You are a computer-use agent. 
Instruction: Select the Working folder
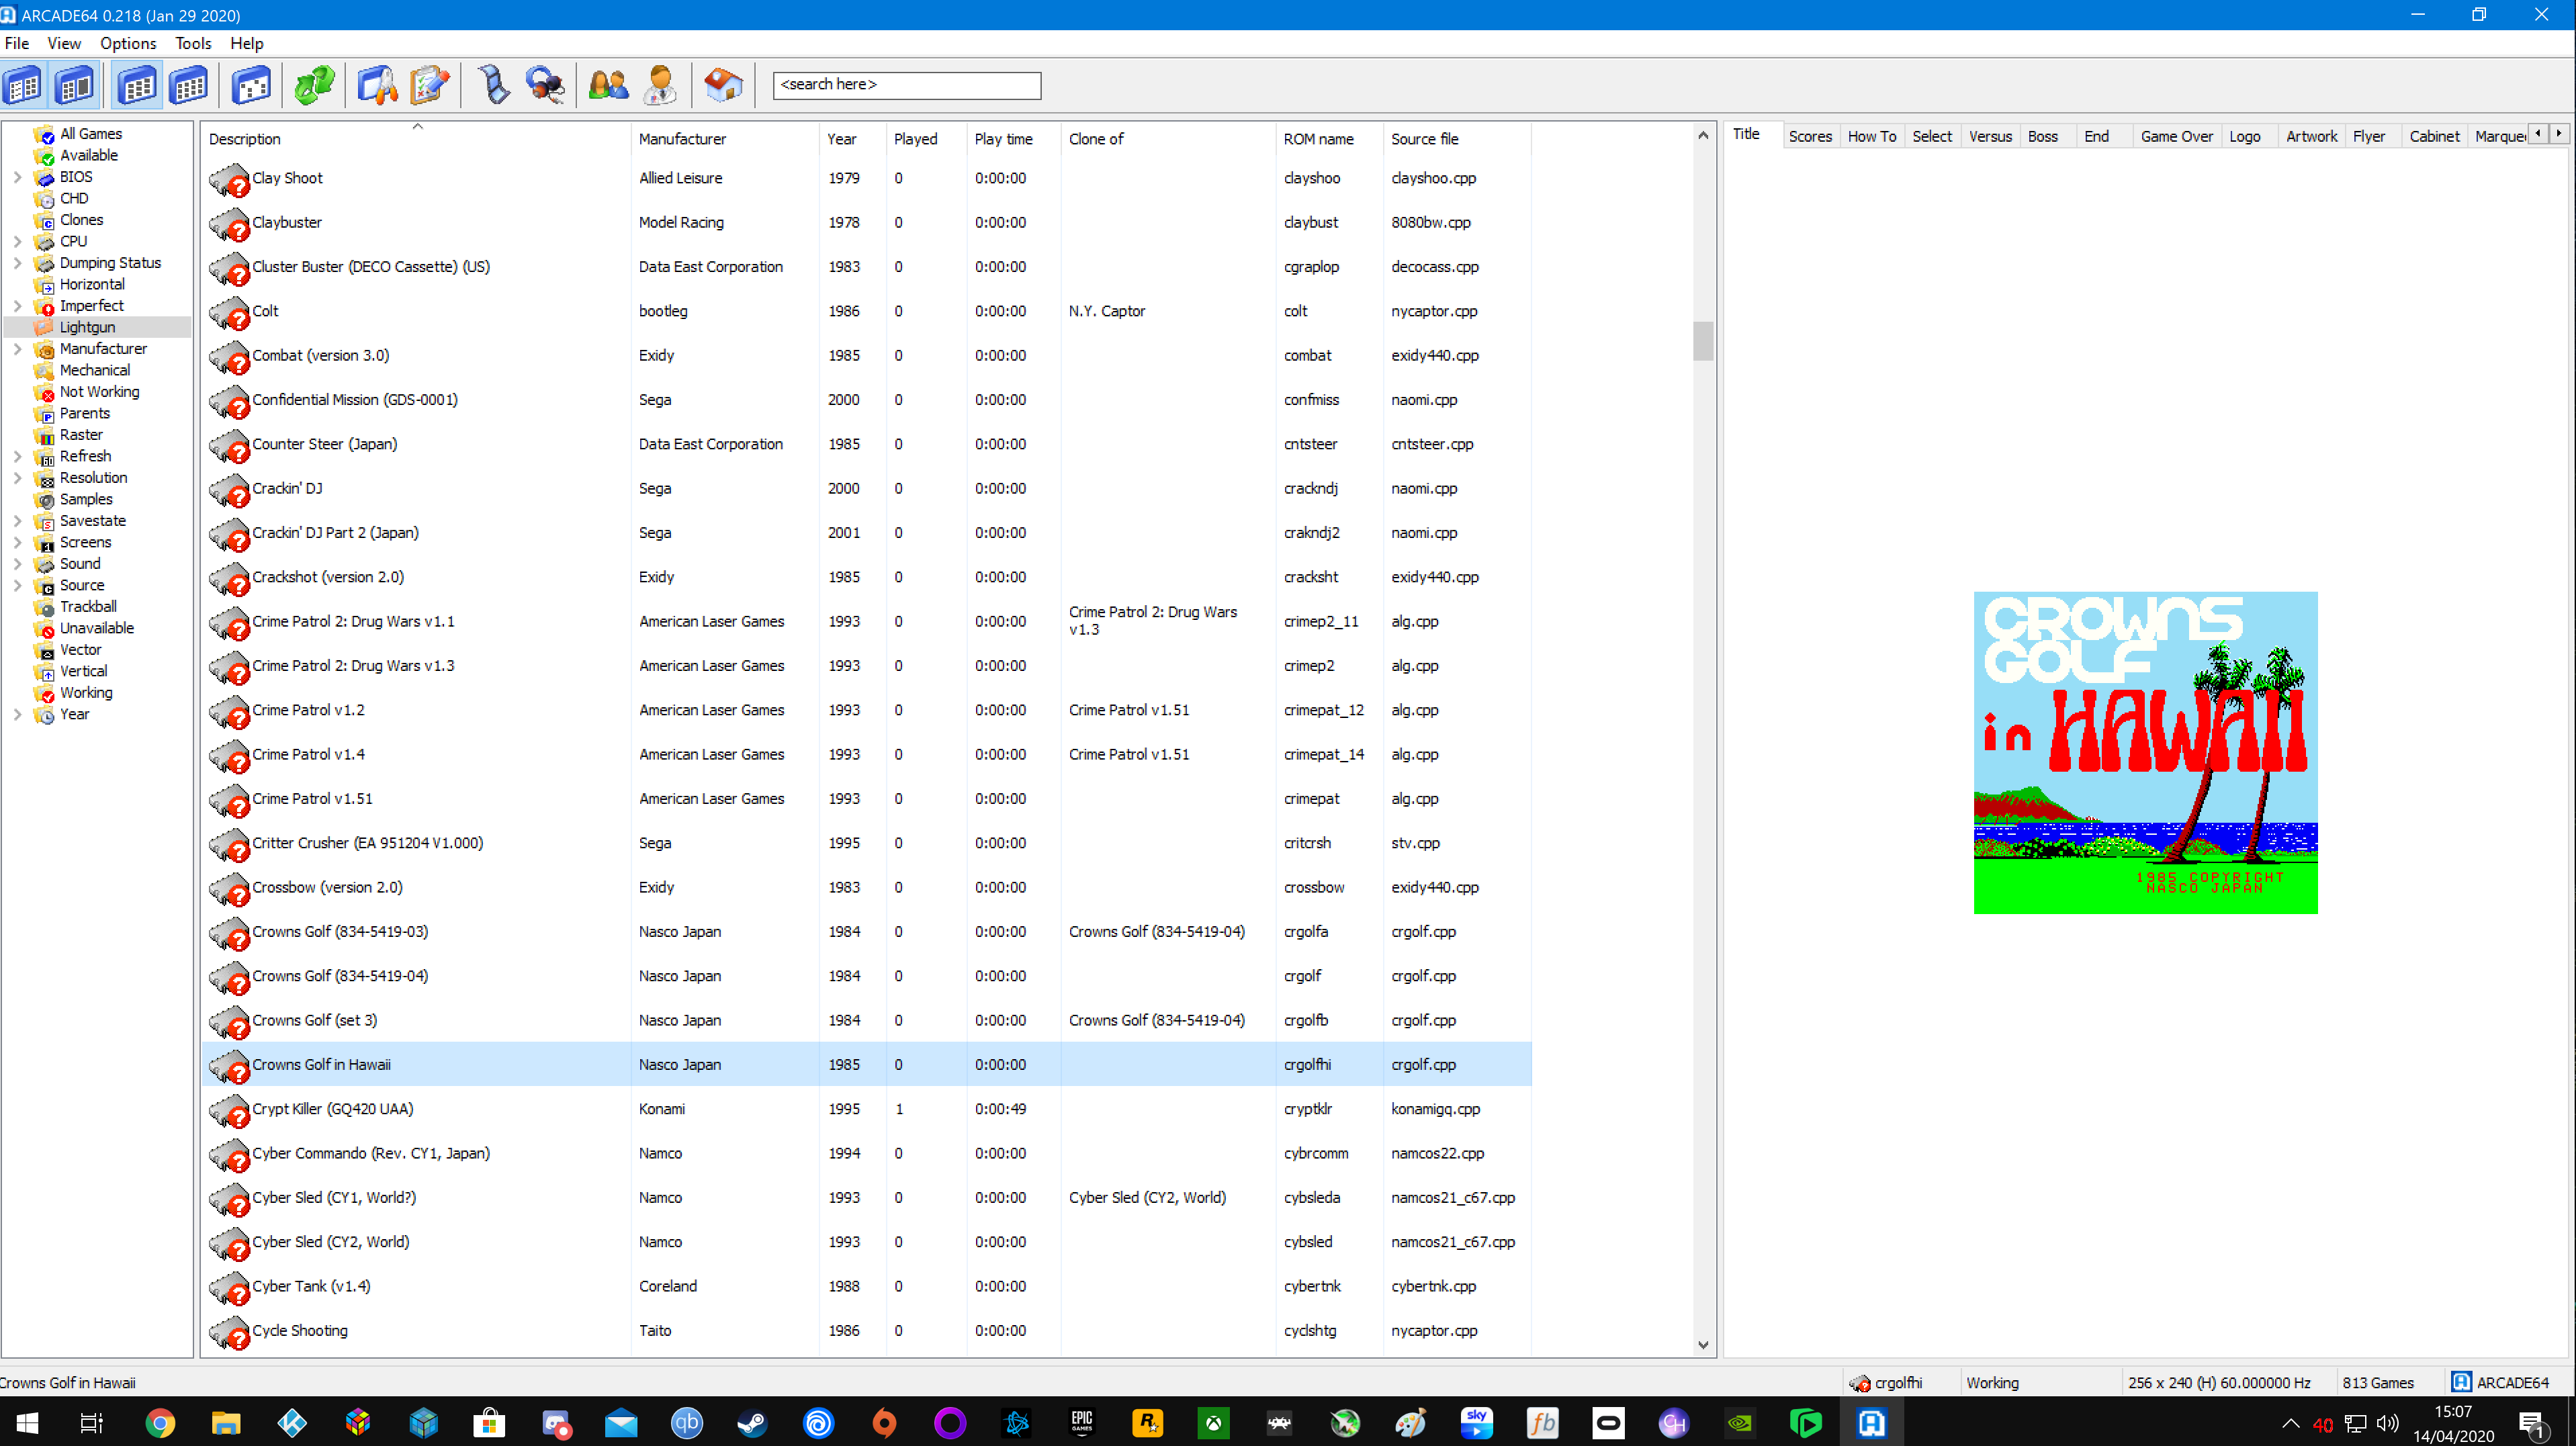[86, 693]
